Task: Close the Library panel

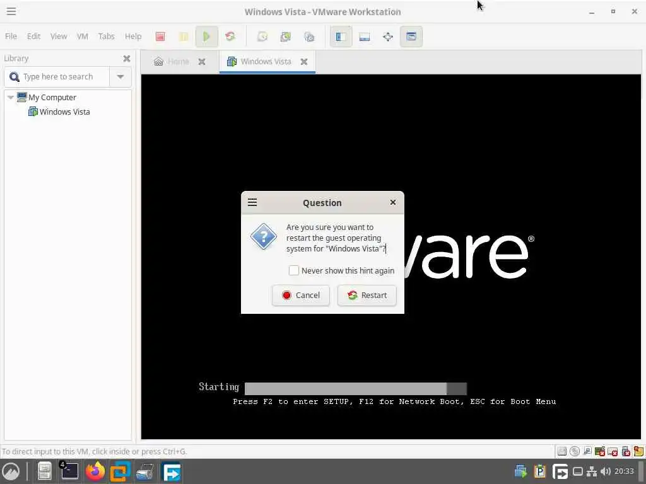Action: (126, 59)
